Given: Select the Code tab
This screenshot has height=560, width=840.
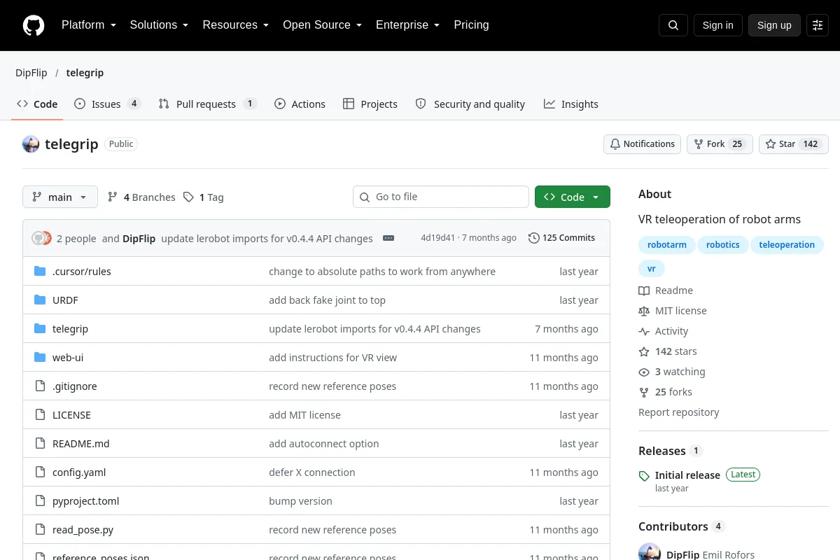Looking at the screenshot, I should [37, 104].
